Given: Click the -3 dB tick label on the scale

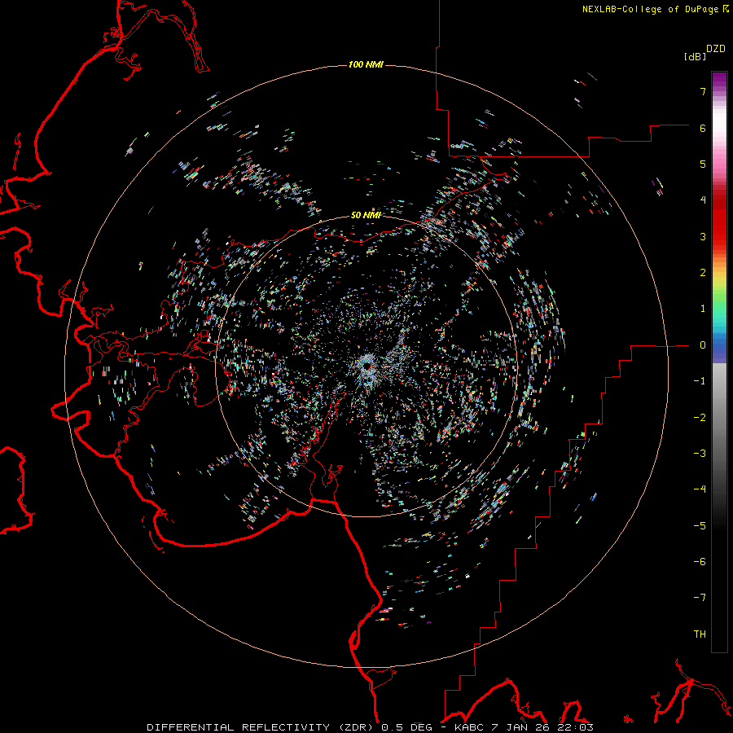Looking at the screenshot, I should click(x=700, y=454).
